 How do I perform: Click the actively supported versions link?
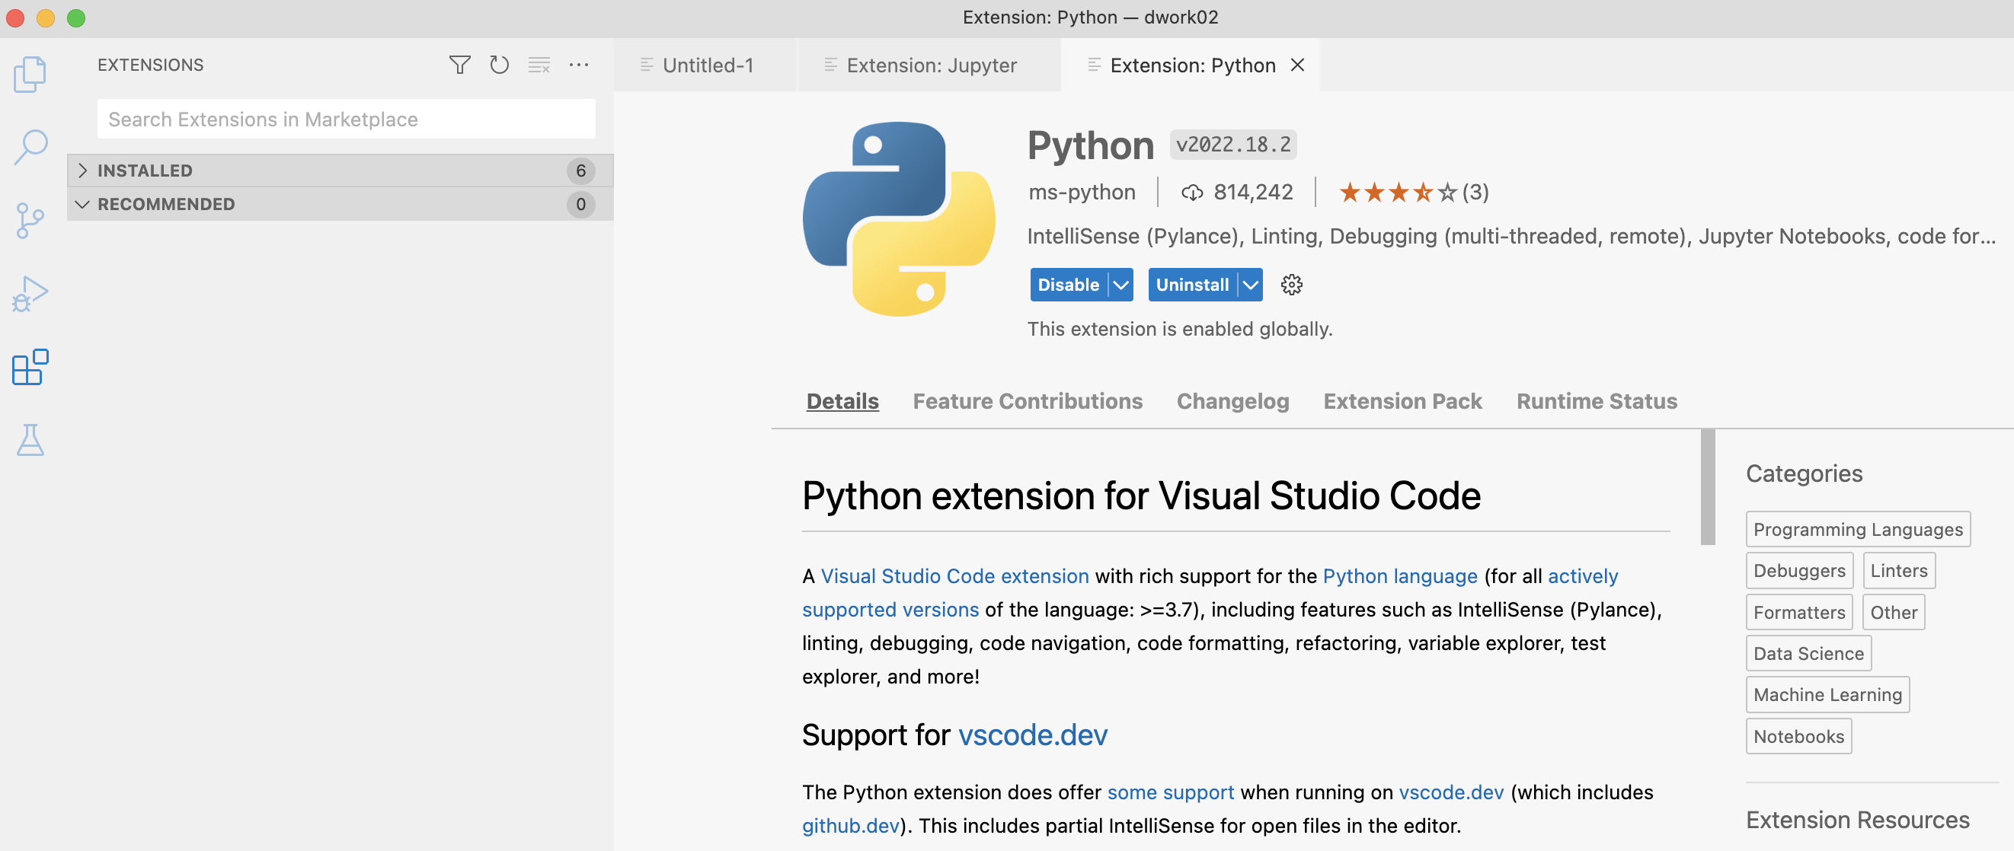[x=890, y=610]
